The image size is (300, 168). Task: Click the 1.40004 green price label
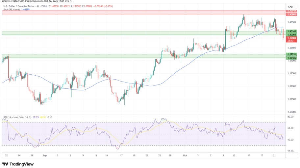(x=291, y=35)
